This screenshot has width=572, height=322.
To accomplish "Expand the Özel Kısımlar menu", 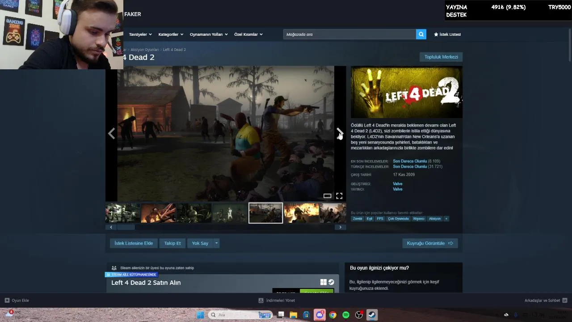I will click(x=248, y=34).
